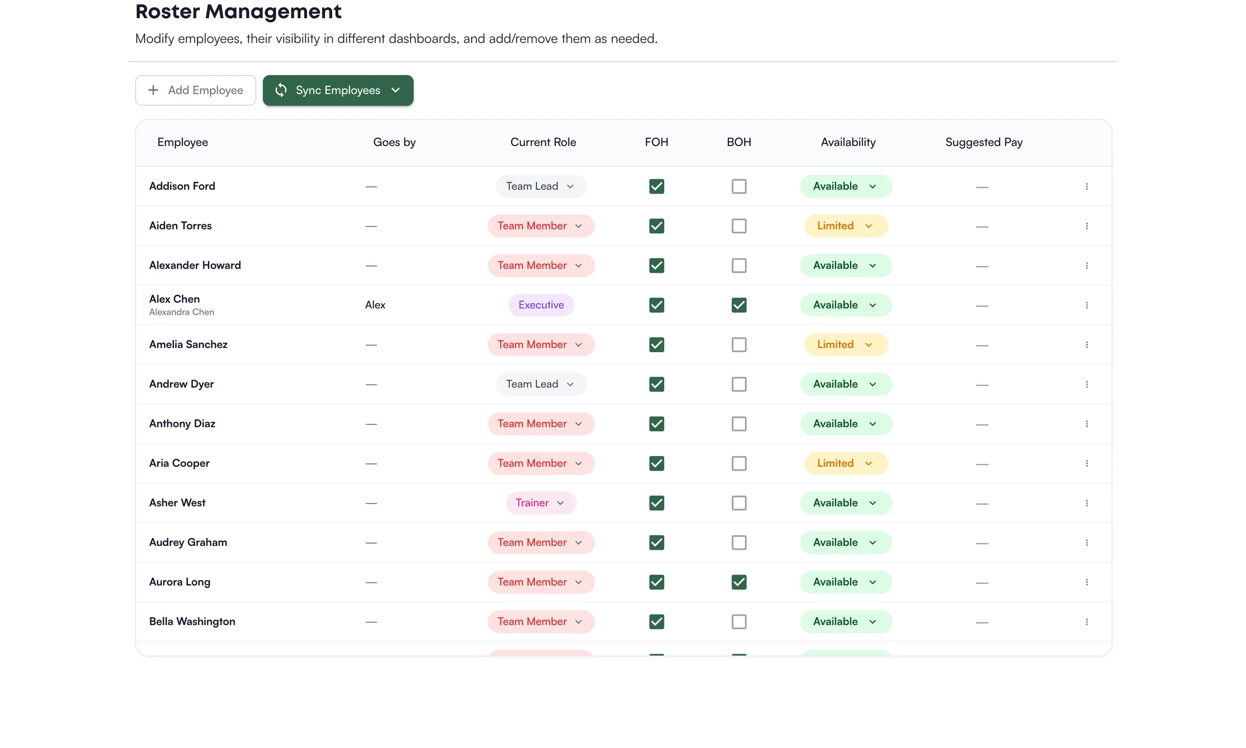The width and height of the screenshot is (1246, 748).
Task: Click the plus icon in Add Employee
Action: pyautogui.click(x=153, y=90)
